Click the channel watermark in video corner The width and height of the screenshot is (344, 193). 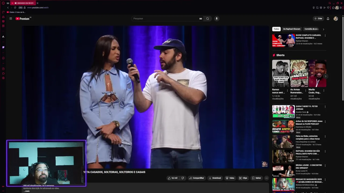[x=265, y=164]
